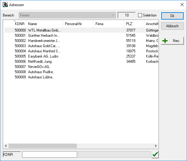
Task: Click customer number 500006
Action: tap(20, 62)
